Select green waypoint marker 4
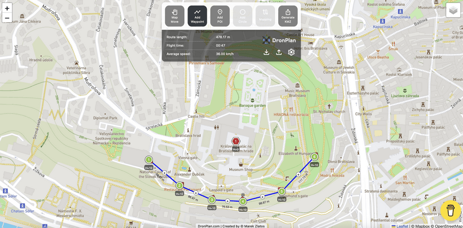The height and width of the screenshot is (228, 463). [243, 202]
